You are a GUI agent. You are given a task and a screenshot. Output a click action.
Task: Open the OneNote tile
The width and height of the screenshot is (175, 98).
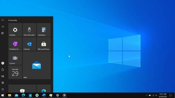coord(15,44)
